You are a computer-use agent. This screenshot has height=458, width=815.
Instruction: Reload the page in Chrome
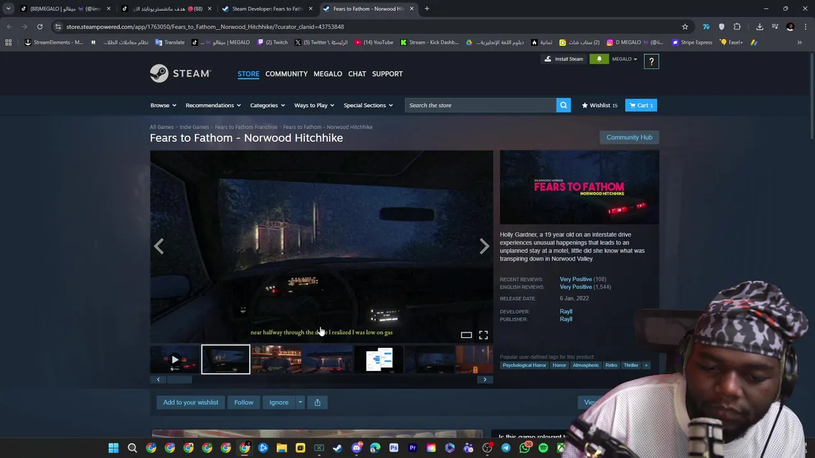(x=39, y=27)
